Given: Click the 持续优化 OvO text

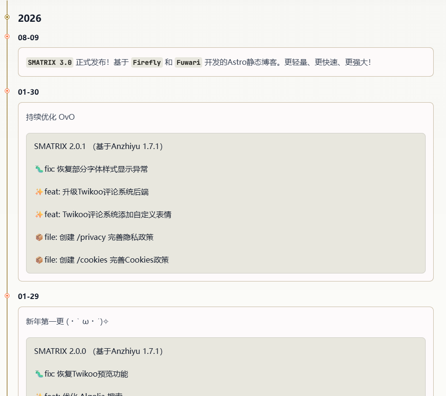Looking at the screenshot, I should pyautogui.click(x=50, y=117).
